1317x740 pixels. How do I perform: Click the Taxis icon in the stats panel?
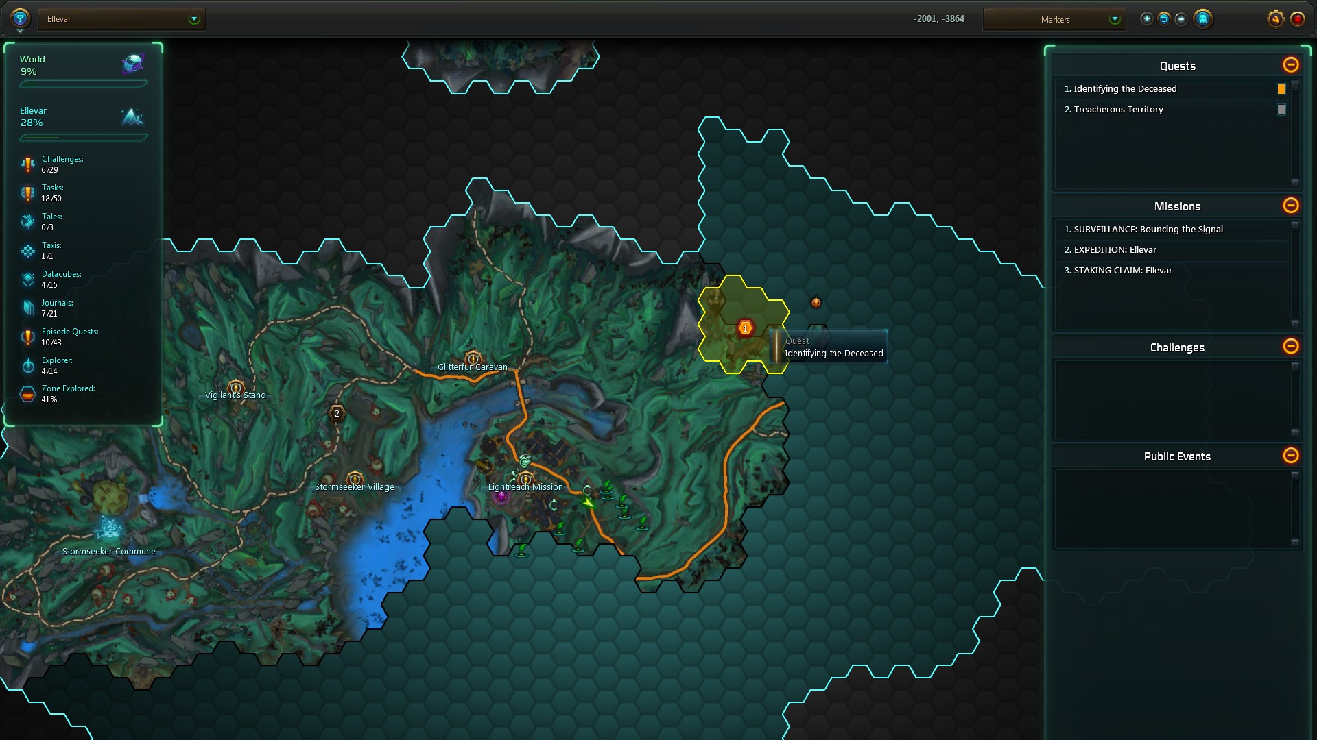point(27,251)
